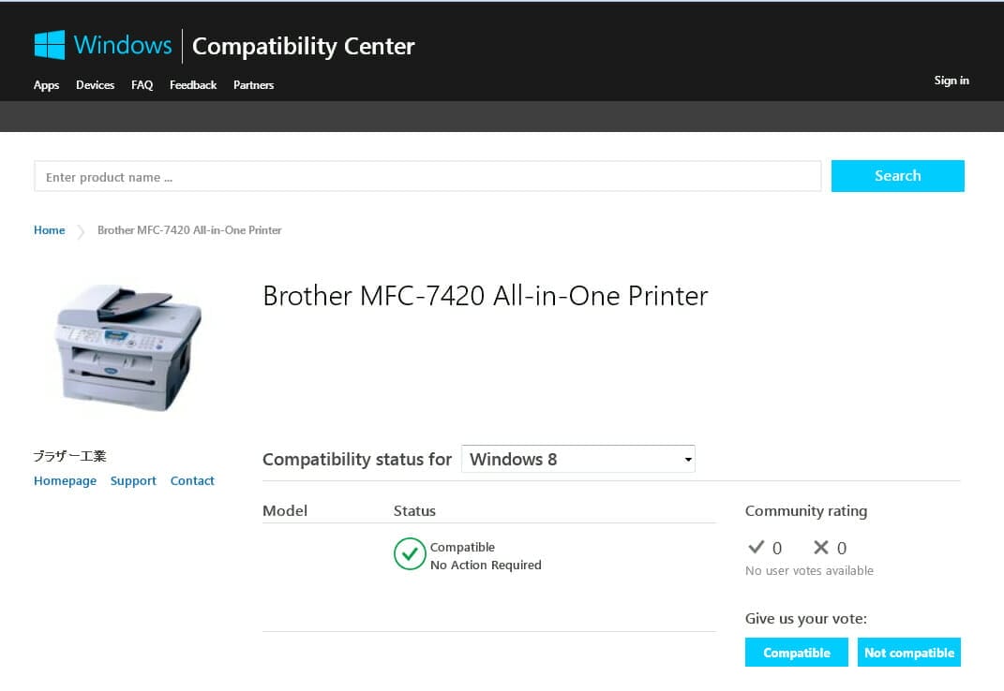This screenshot has height=691, width=1004.
Task: Visit the manufacturer Homepage link
Action: coord(65,481)
